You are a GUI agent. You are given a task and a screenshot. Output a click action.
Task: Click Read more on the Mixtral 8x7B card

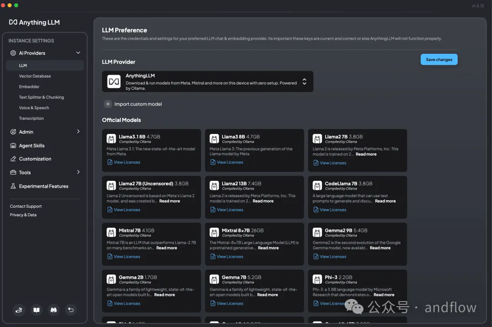(x=268, y=248)
